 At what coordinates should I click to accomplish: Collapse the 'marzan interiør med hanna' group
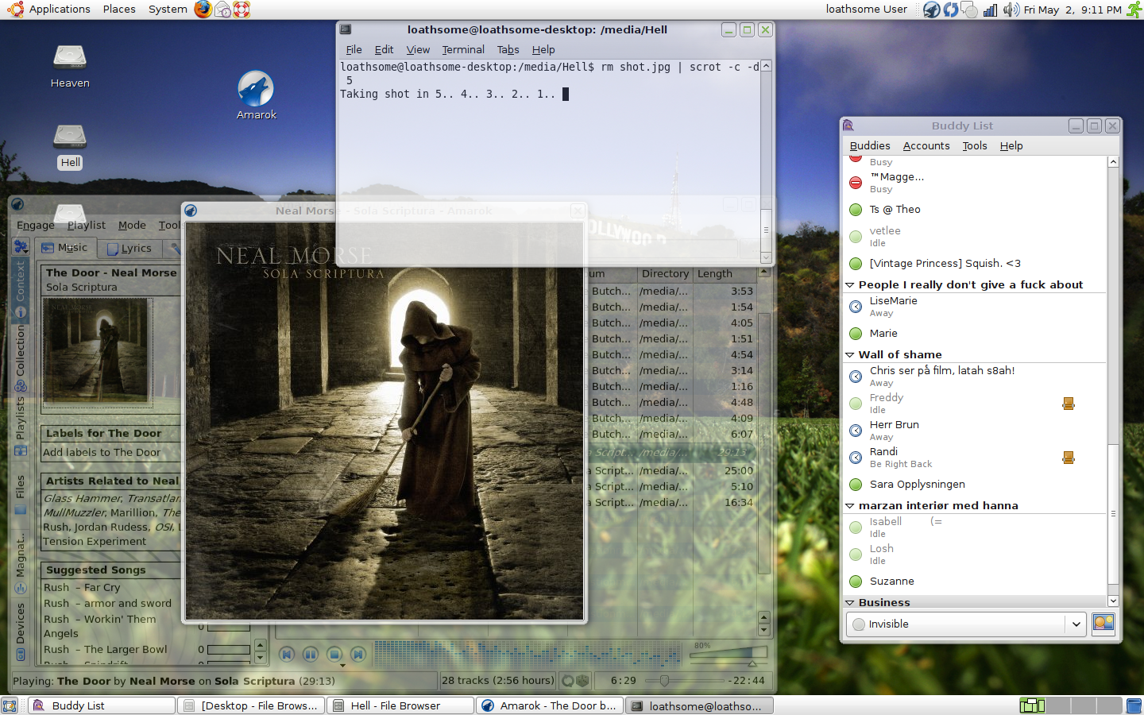tap(850, 505)
